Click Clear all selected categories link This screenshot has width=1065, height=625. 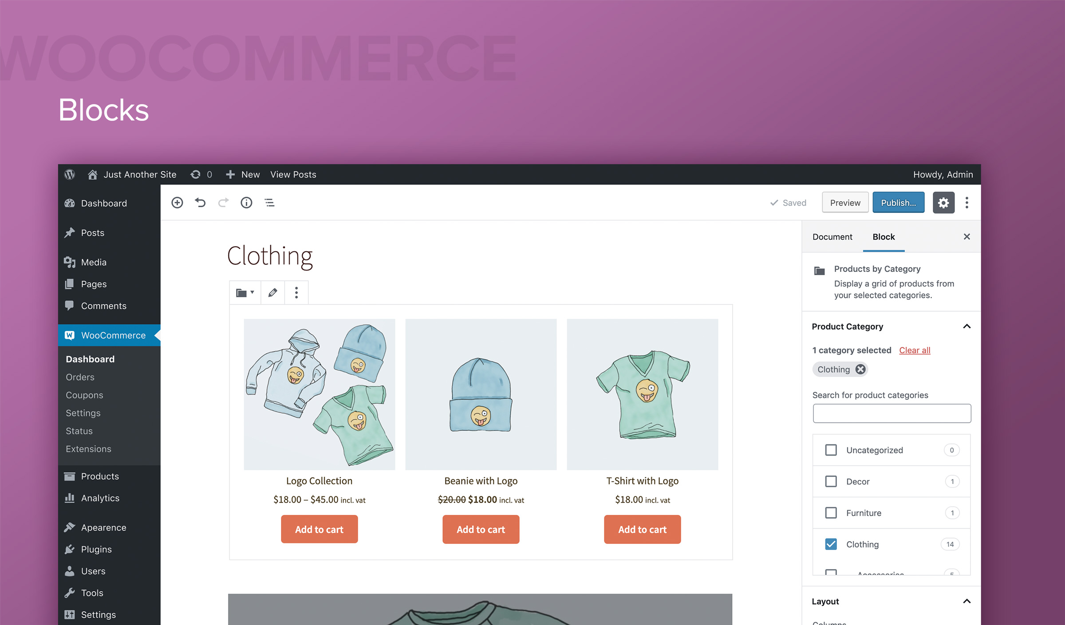pyautogui.click(x=914, y=349)
